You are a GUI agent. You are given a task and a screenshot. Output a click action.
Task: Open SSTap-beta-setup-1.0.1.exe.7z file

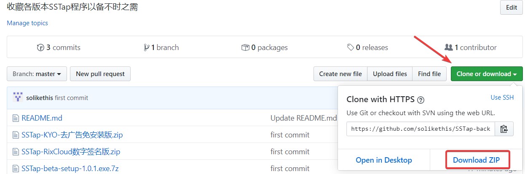point(70,169)
